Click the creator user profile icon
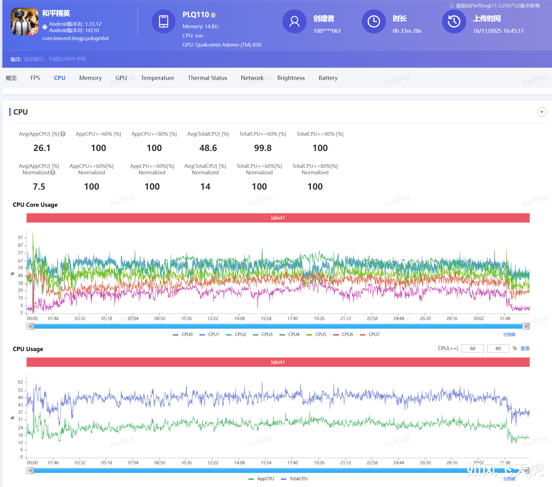Image resolution: width=552 pixels, height=487 pixels. pos(294,21)
